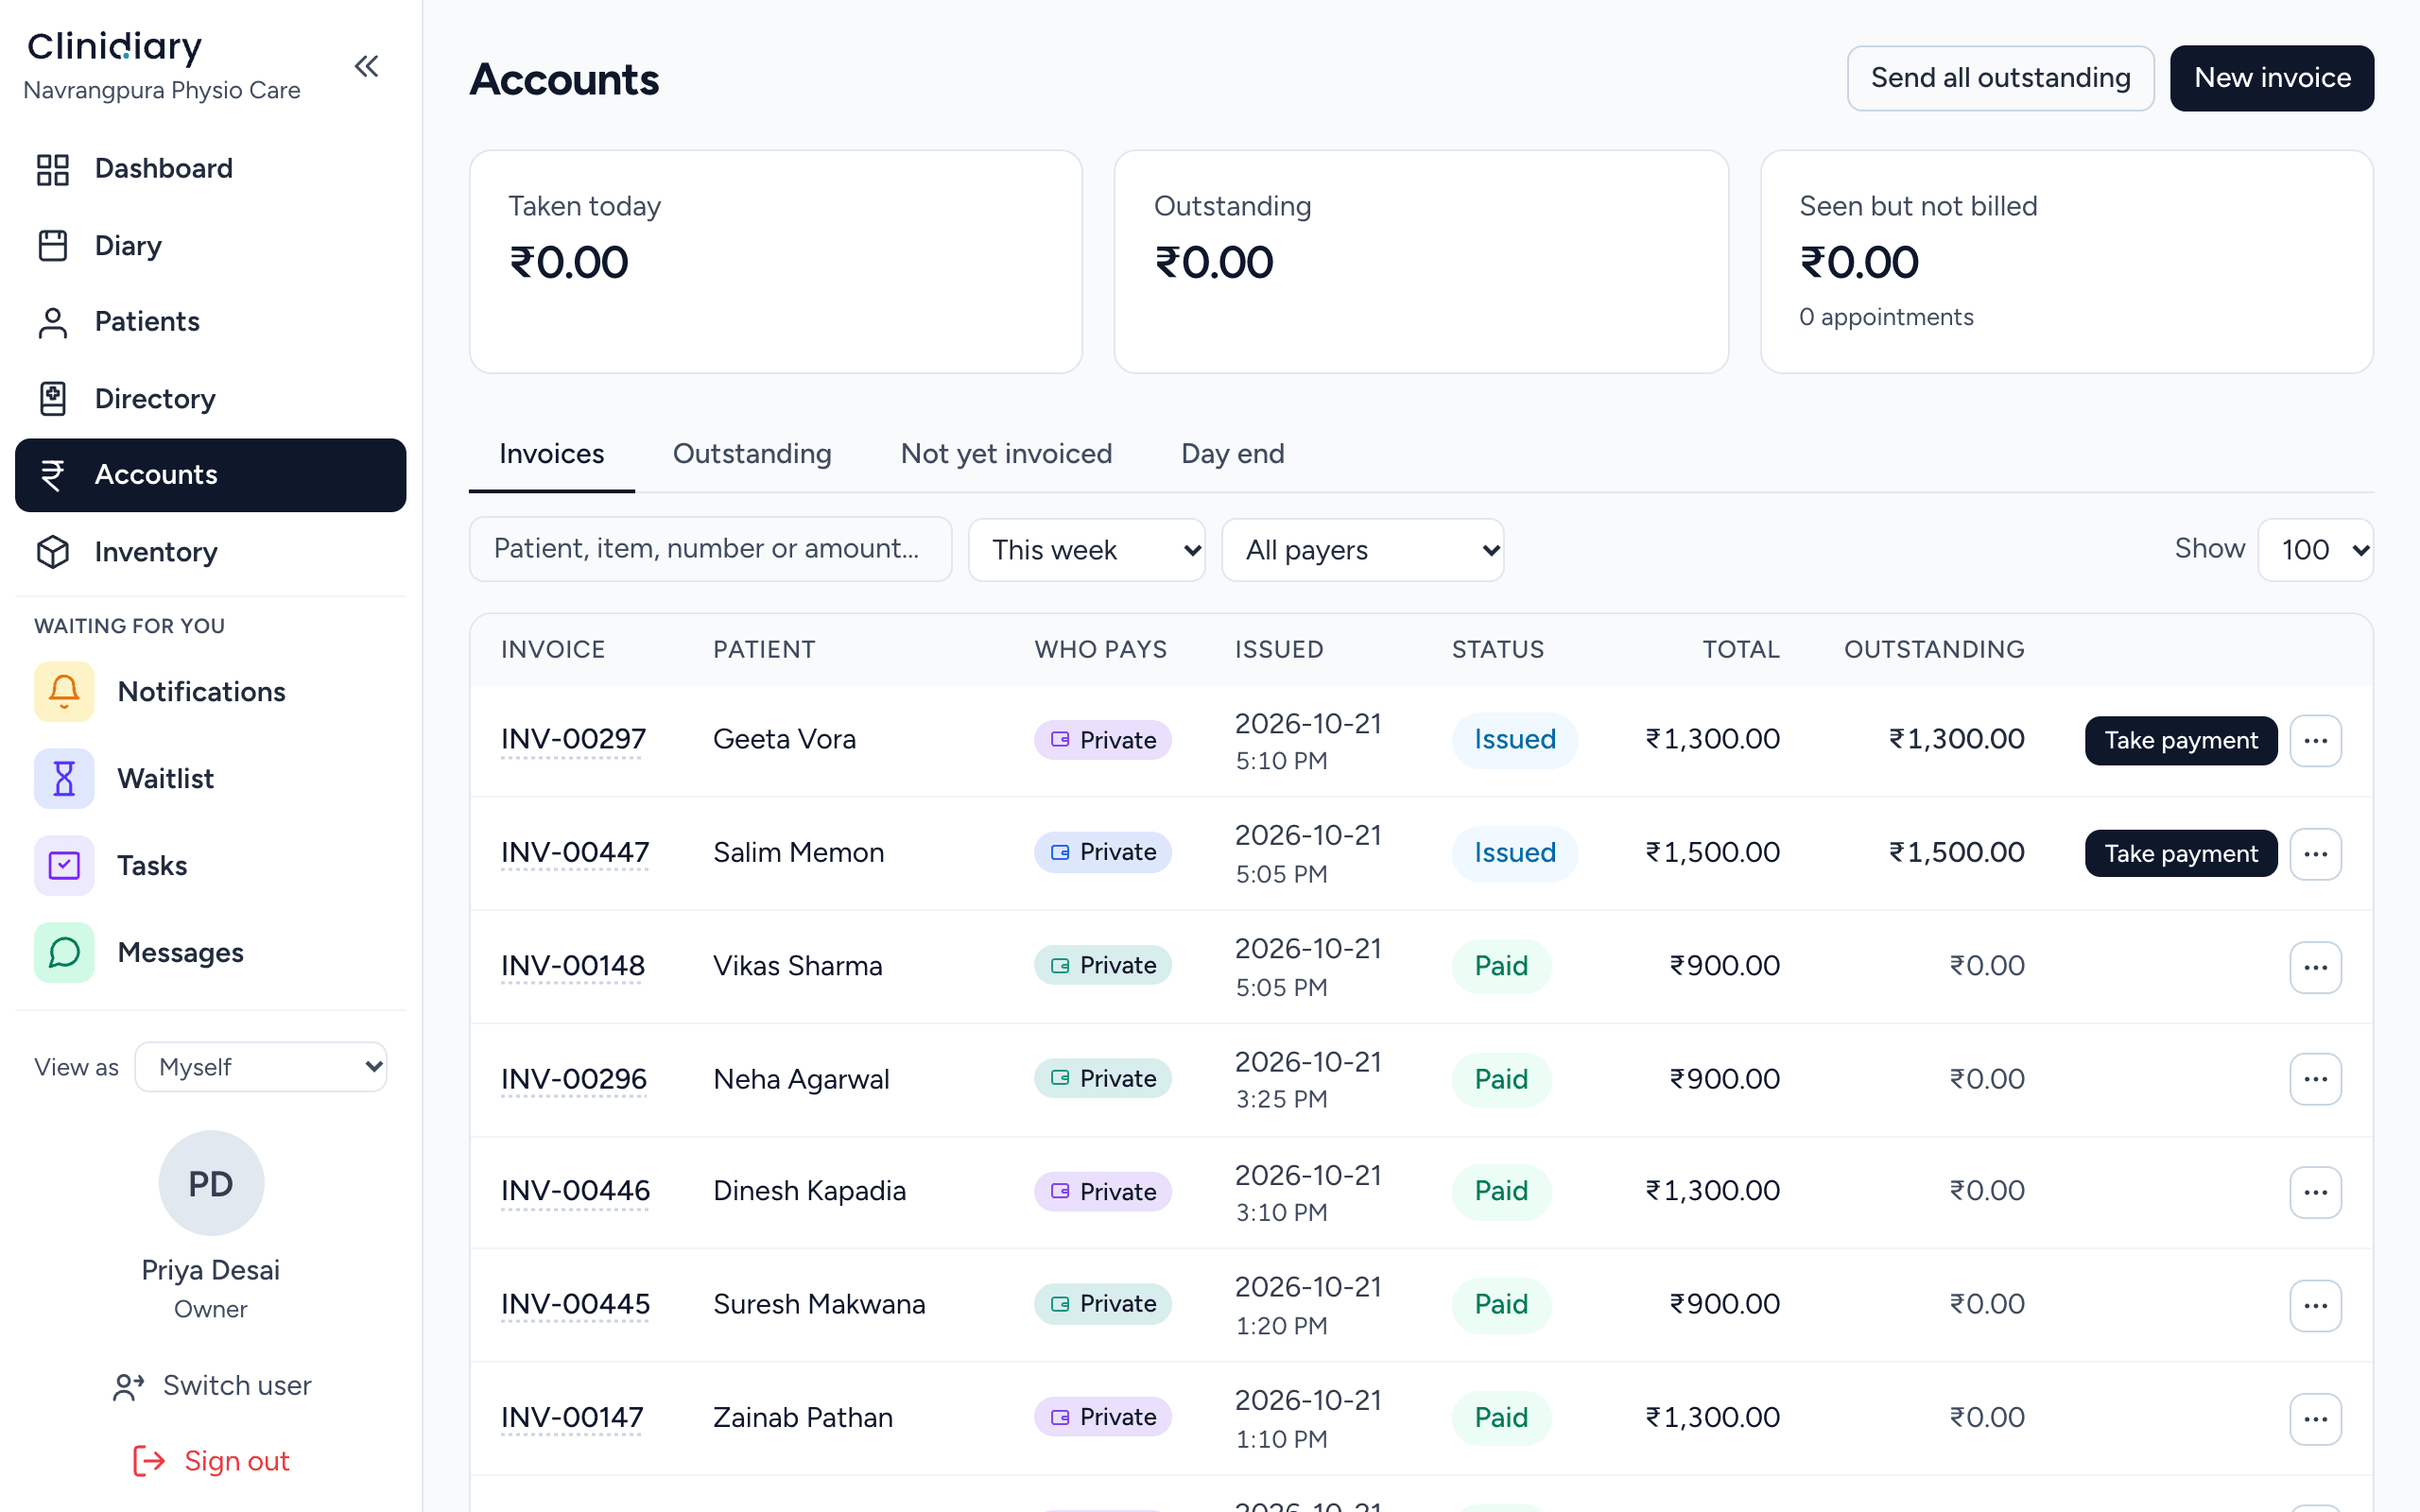The width and height of the screenshot is (2420, 1512).
Task: Switch to the Invoices tab
Action: pos(552,454)
